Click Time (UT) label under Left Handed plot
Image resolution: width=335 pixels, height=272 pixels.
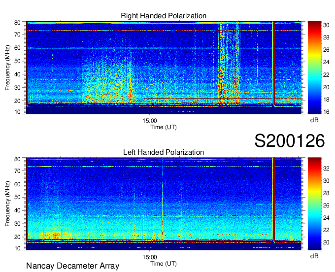coord(164,264)
